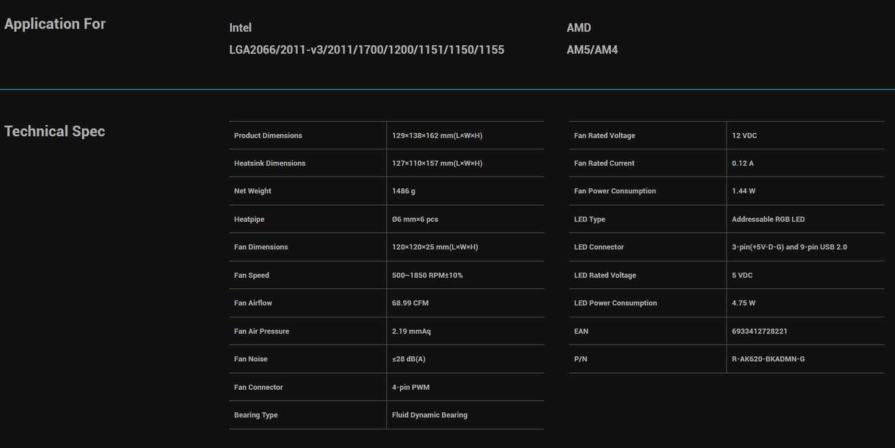Select the Heatsink Dimensions value 127×110×157 mm
Image resolution: width=895 pixels, height=448 pixels.
437,164
